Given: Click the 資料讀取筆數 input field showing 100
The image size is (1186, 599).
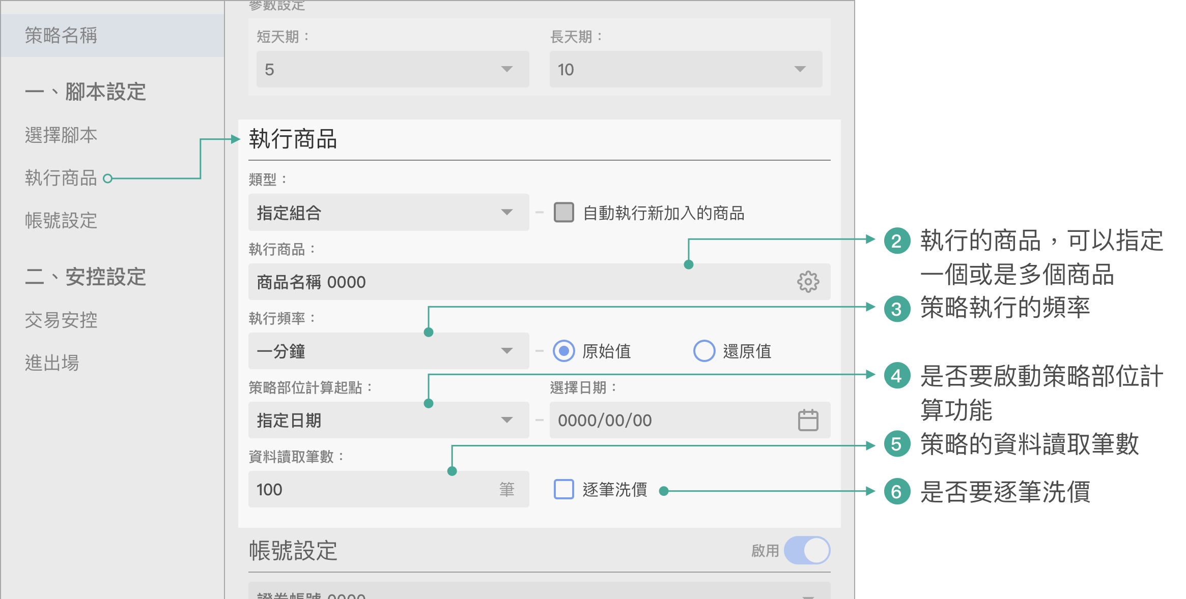Looking at the screenshot, I should point(372,489).
